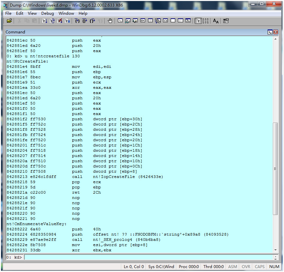The width and height of the screenshot is (284, 272).
Task: Click the Open source file toolbar icon
Action: pos(9,21)
